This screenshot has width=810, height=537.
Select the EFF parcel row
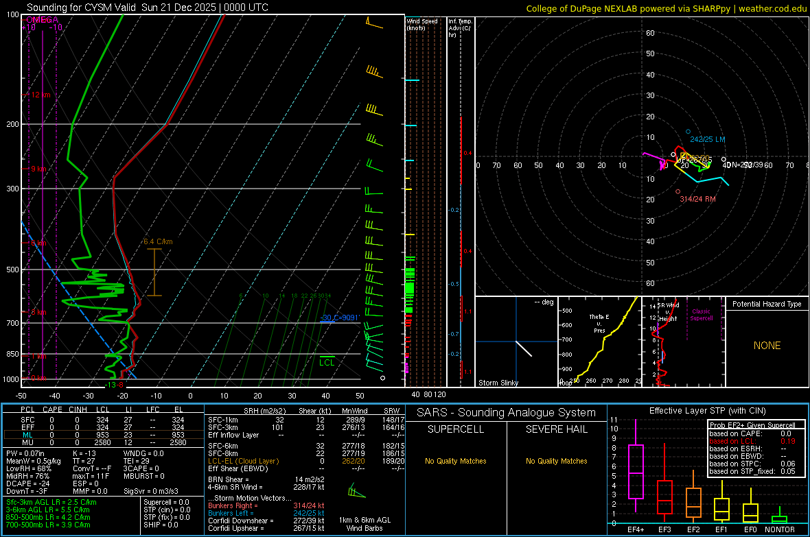(103, 427)
